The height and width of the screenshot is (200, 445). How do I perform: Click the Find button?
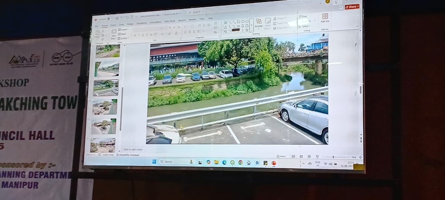coord(303,16)
